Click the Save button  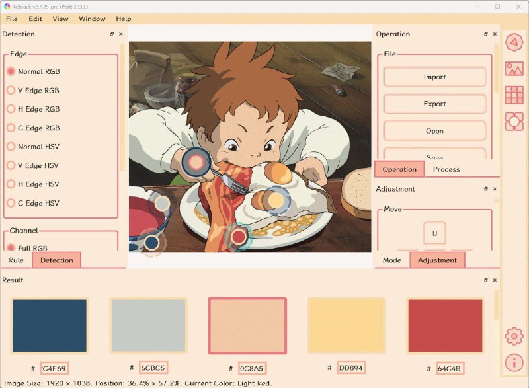coord(434,155)
